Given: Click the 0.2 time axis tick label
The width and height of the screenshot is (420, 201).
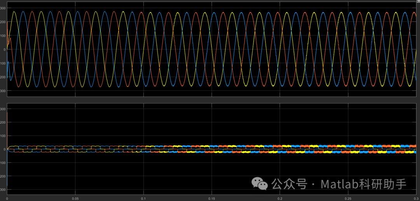Looking at the screenshot, I should coord(280,199).
